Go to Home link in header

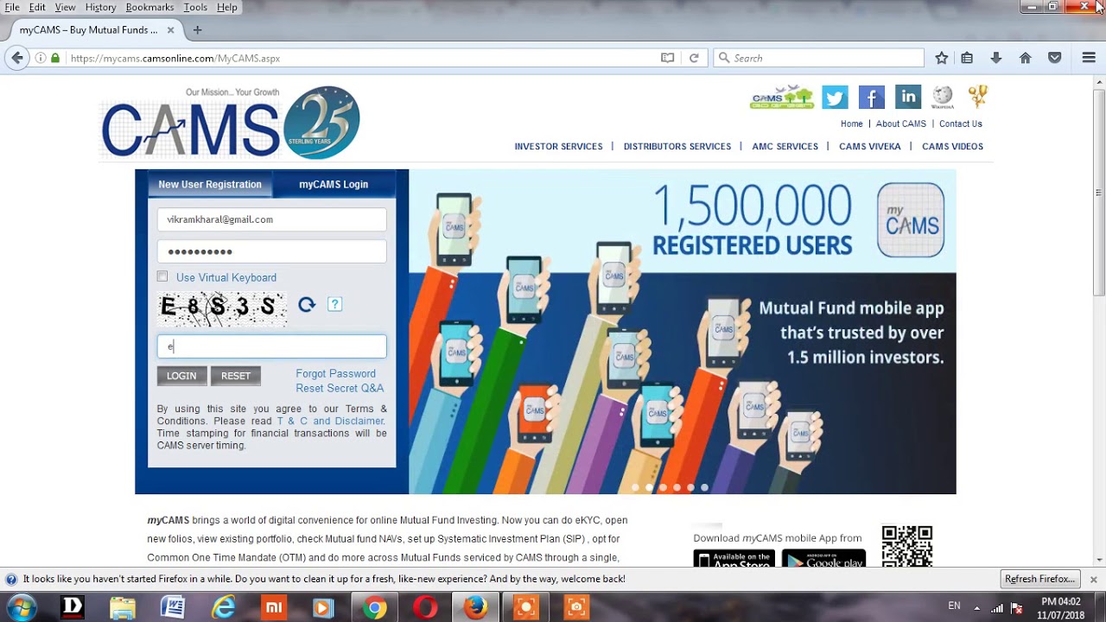tap(852, 124)
